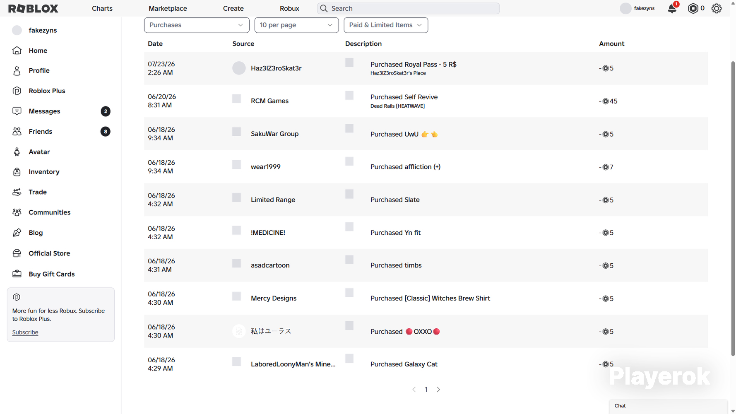The image size is (736, 414).
Task: Click the Inventory backpack icon
Action: (17, 172)
